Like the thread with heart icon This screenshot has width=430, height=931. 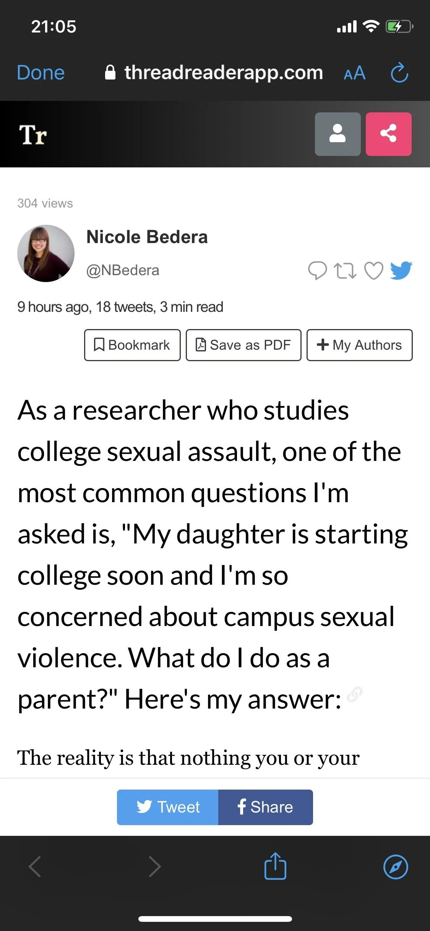click(373, 271)
